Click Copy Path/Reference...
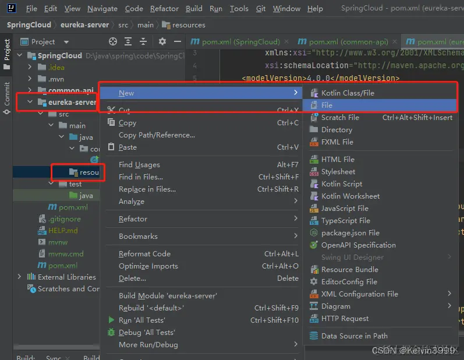464x360 pixels. coord(201,135)
